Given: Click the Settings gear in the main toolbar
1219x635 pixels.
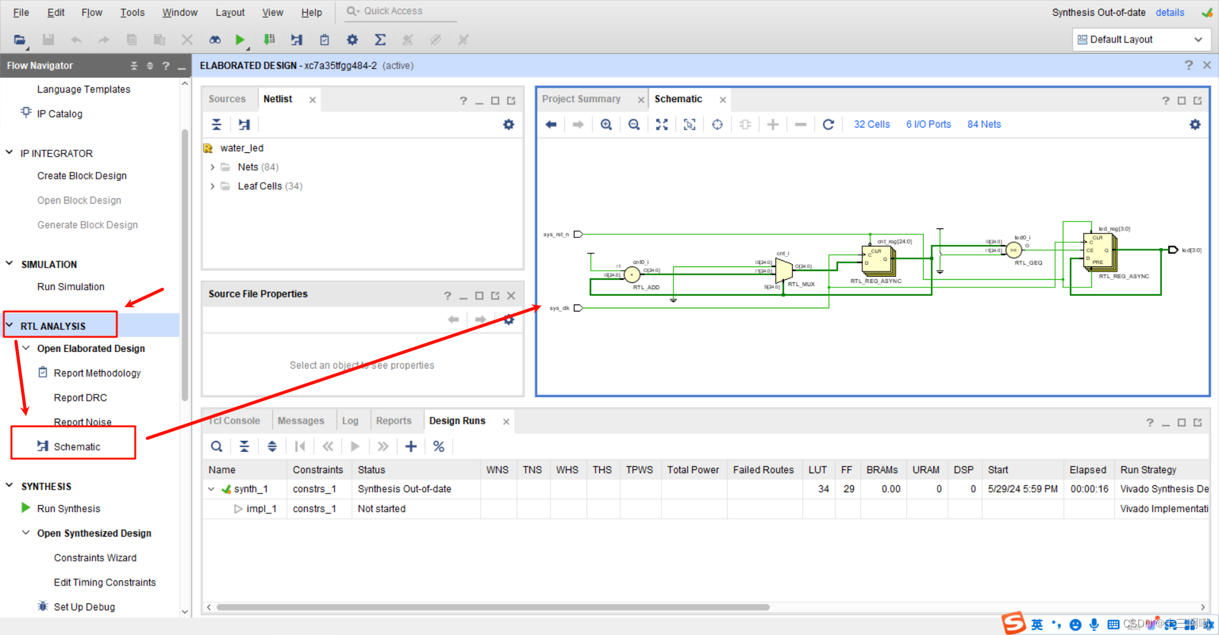Looking at the screenshot, I should (x=352, y=40).
